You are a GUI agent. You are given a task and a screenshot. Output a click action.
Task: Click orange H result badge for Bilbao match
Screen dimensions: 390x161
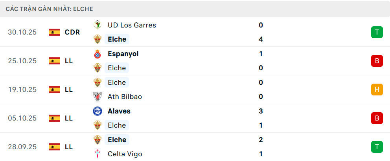(x=377, y=90)
